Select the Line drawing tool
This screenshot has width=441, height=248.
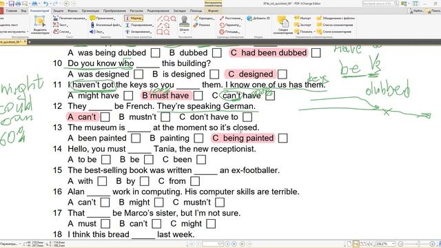tap(159, 19)
